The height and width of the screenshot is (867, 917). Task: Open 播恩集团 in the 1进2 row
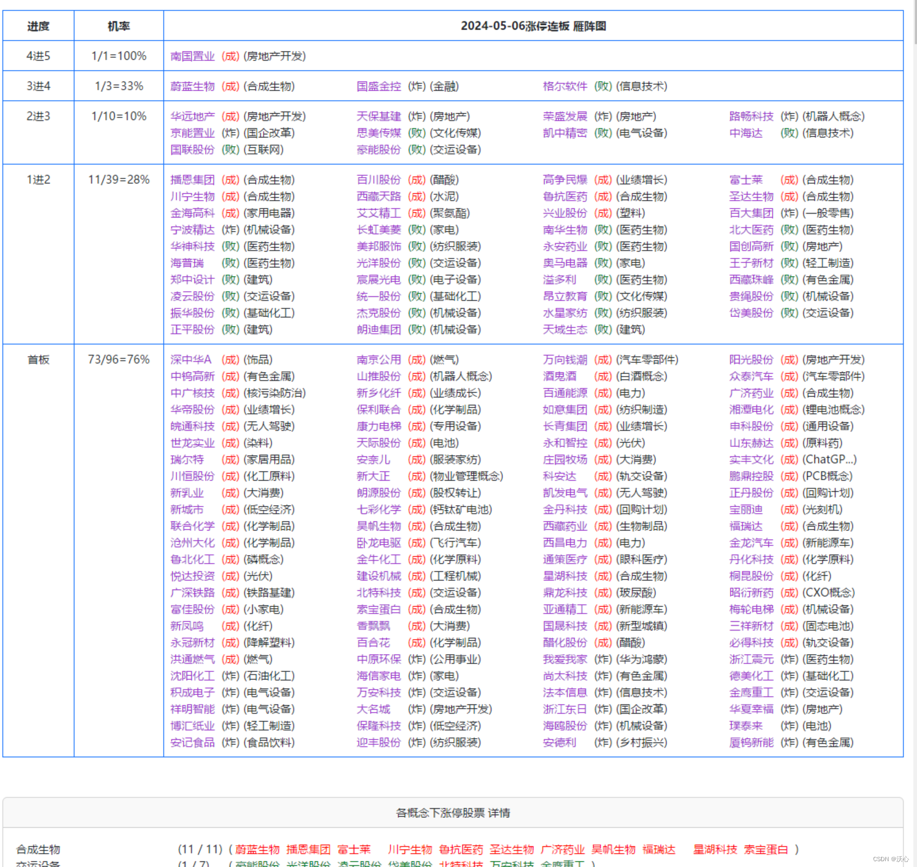(192, 180)
